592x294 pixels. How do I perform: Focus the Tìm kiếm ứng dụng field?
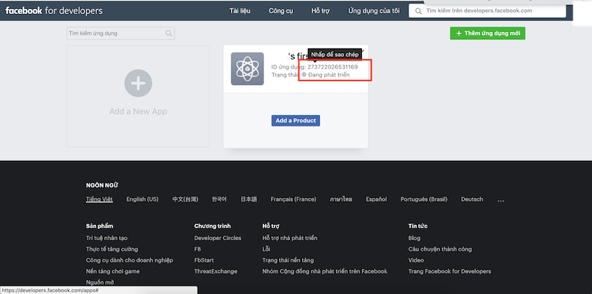click(x=121, y=33)
